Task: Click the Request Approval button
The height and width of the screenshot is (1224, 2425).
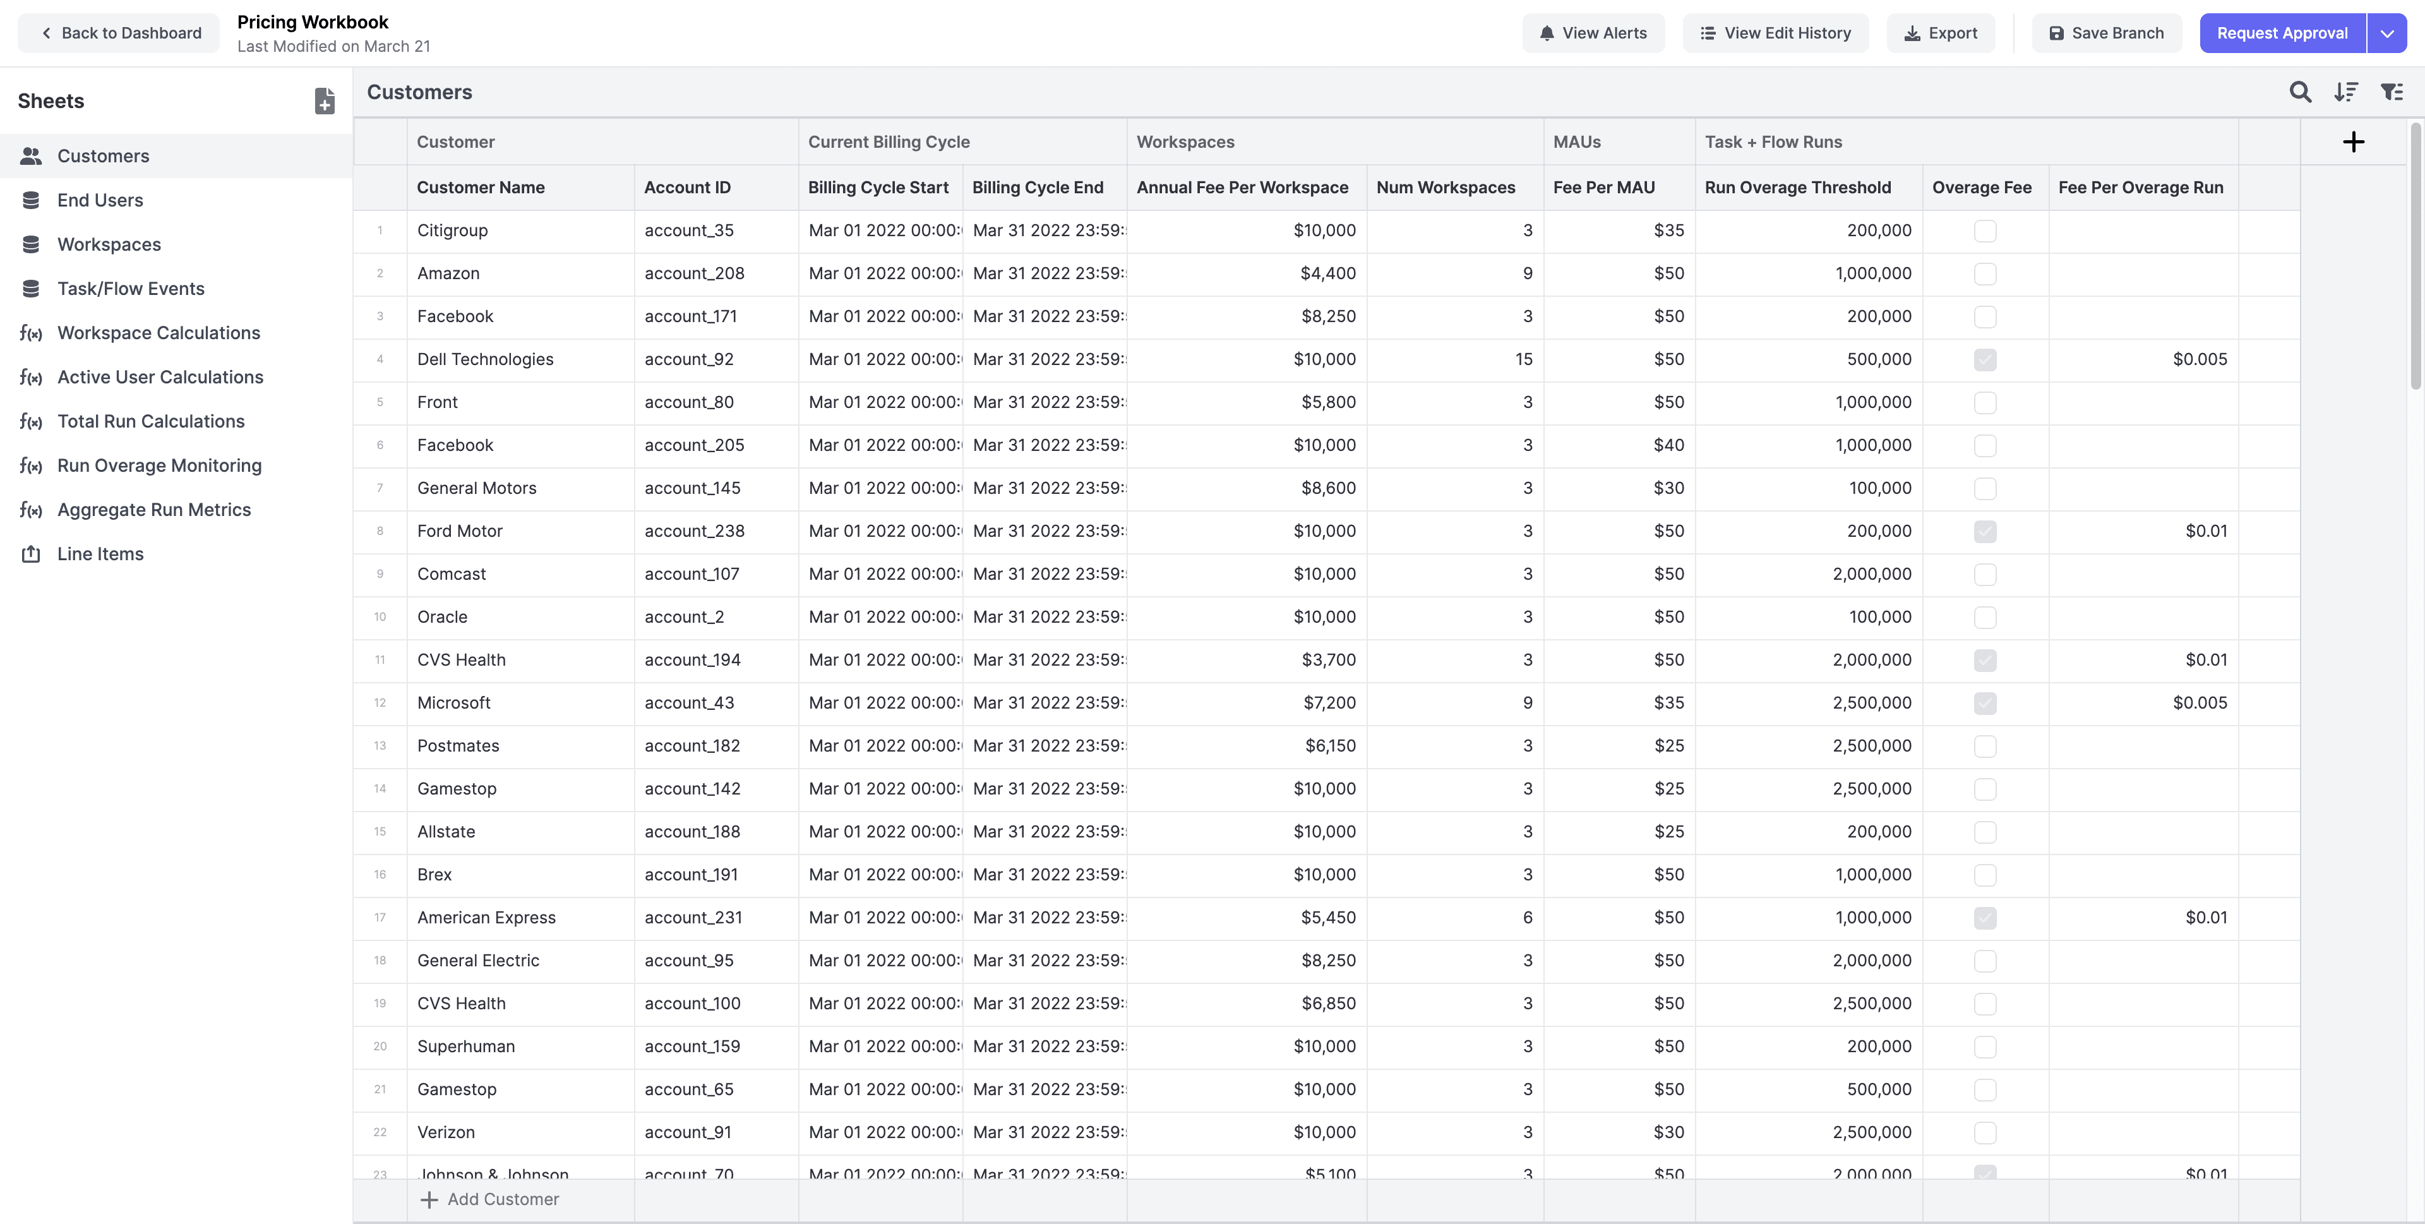Action: pos(2282,33)
